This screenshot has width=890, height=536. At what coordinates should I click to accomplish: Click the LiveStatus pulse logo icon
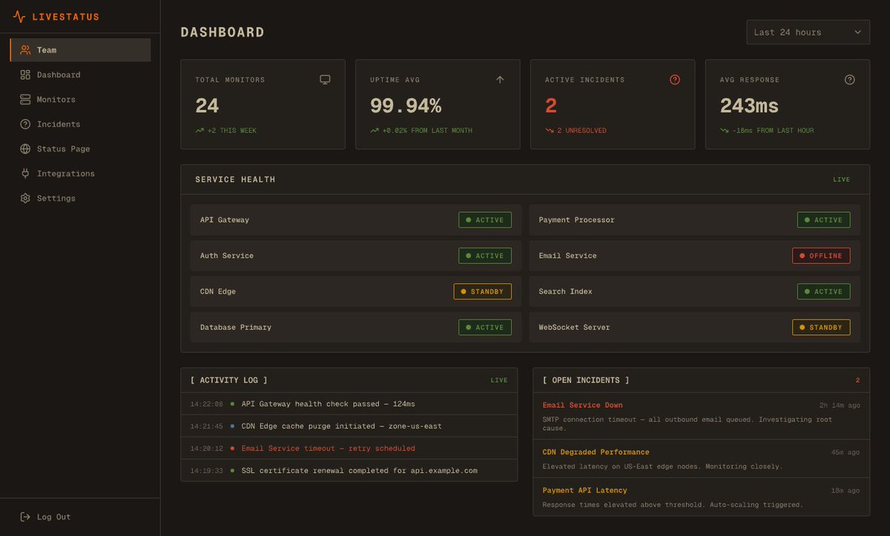pyautogui.click(x=19, y=16)
